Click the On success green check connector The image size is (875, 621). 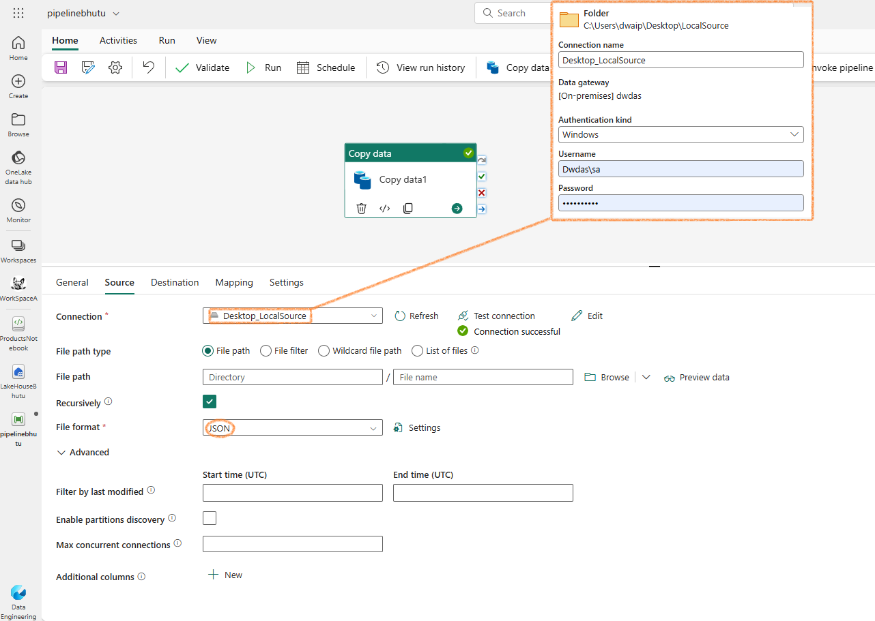482,177
